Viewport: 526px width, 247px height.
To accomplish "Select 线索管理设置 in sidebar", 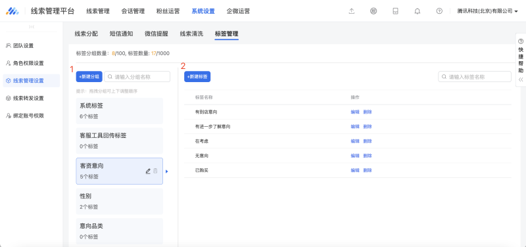I will click(x=31, y=80).
